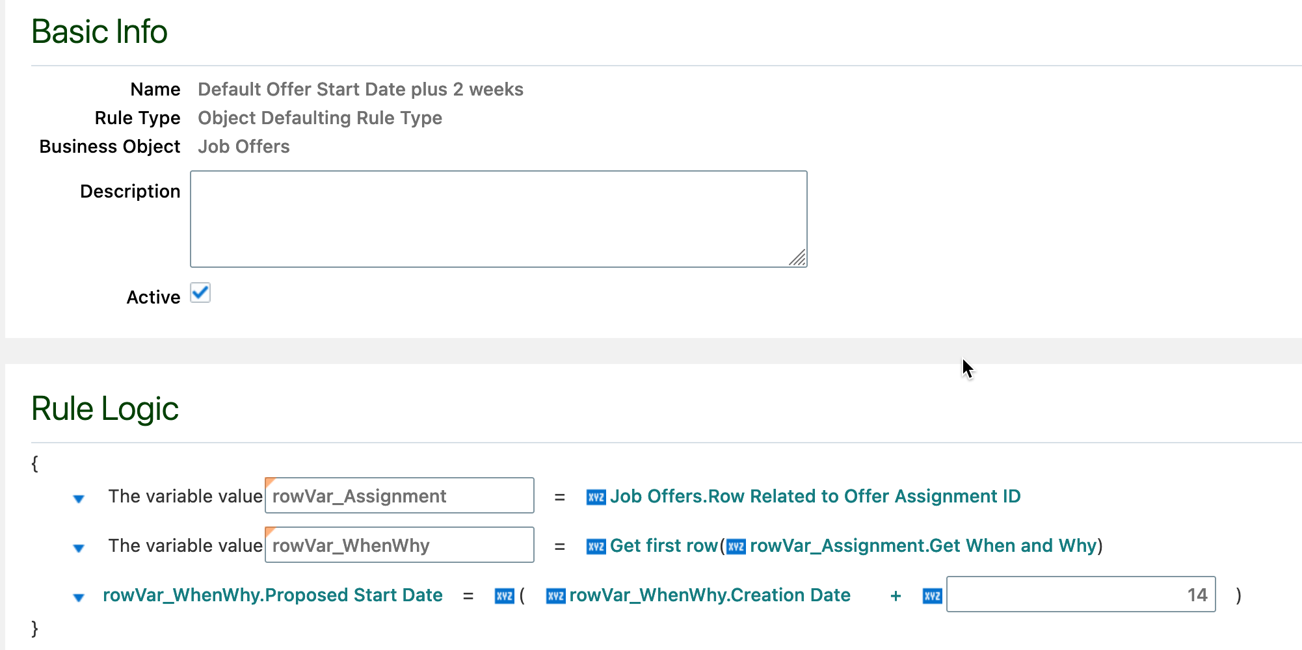Open rowVar_Assignment.Get When and Why reference

coord(923,546)
